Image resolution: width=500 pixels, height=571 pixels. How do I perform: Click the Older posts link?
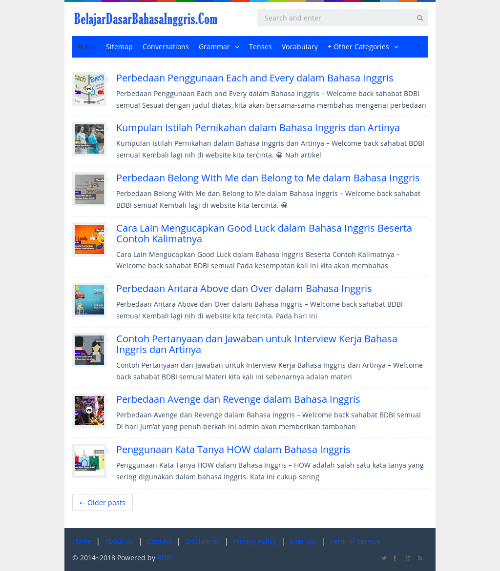(x=102, y=502)
